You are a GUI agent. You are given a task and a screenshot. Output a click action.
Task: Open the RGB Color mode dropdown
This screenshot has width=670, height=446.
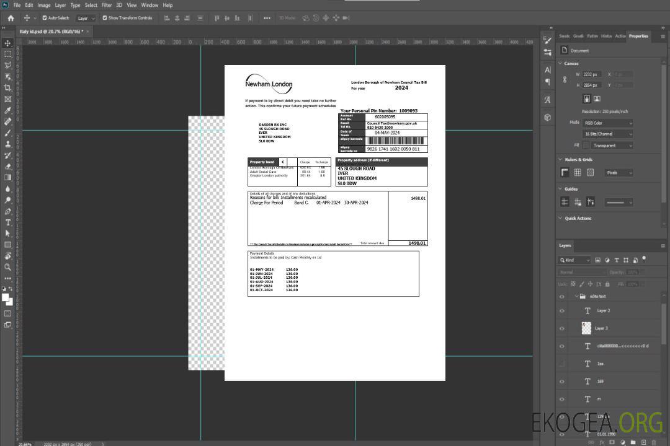tap(607, 123)
